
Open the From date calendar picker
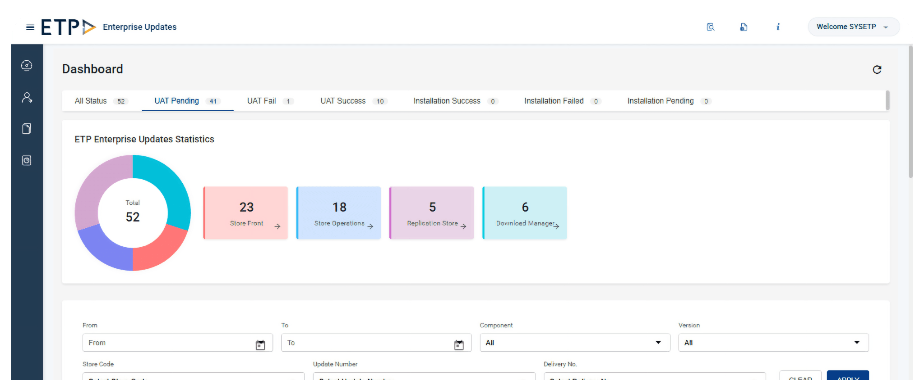pos(260,345)
